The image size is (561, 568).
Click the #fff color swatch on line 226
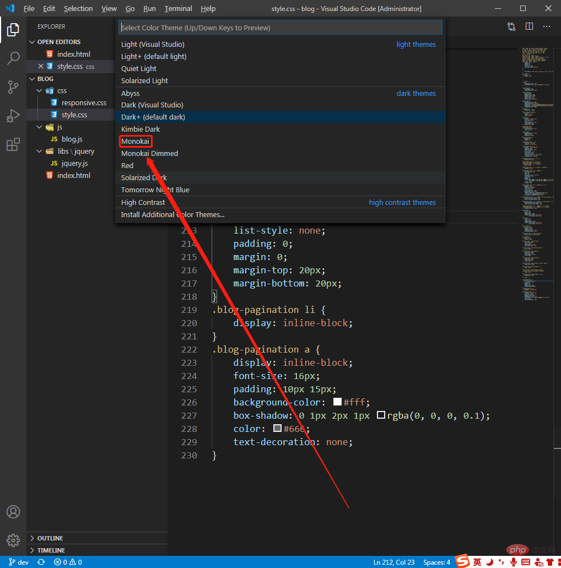337,402
